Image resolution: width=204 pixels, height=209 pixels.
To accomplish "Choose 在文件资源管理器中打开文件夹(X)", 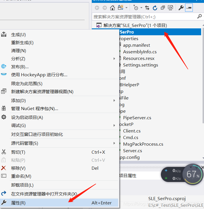I will [59, 194].
